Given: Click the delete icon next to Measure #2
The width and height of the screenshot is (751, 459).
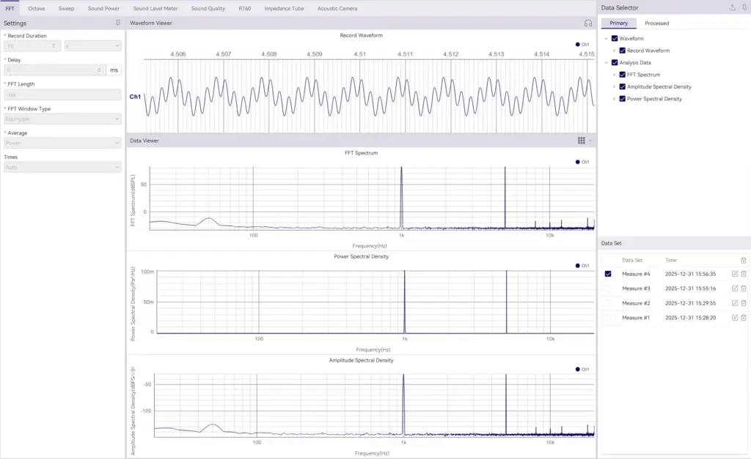Looking at the screenshot, I should 744,302.
